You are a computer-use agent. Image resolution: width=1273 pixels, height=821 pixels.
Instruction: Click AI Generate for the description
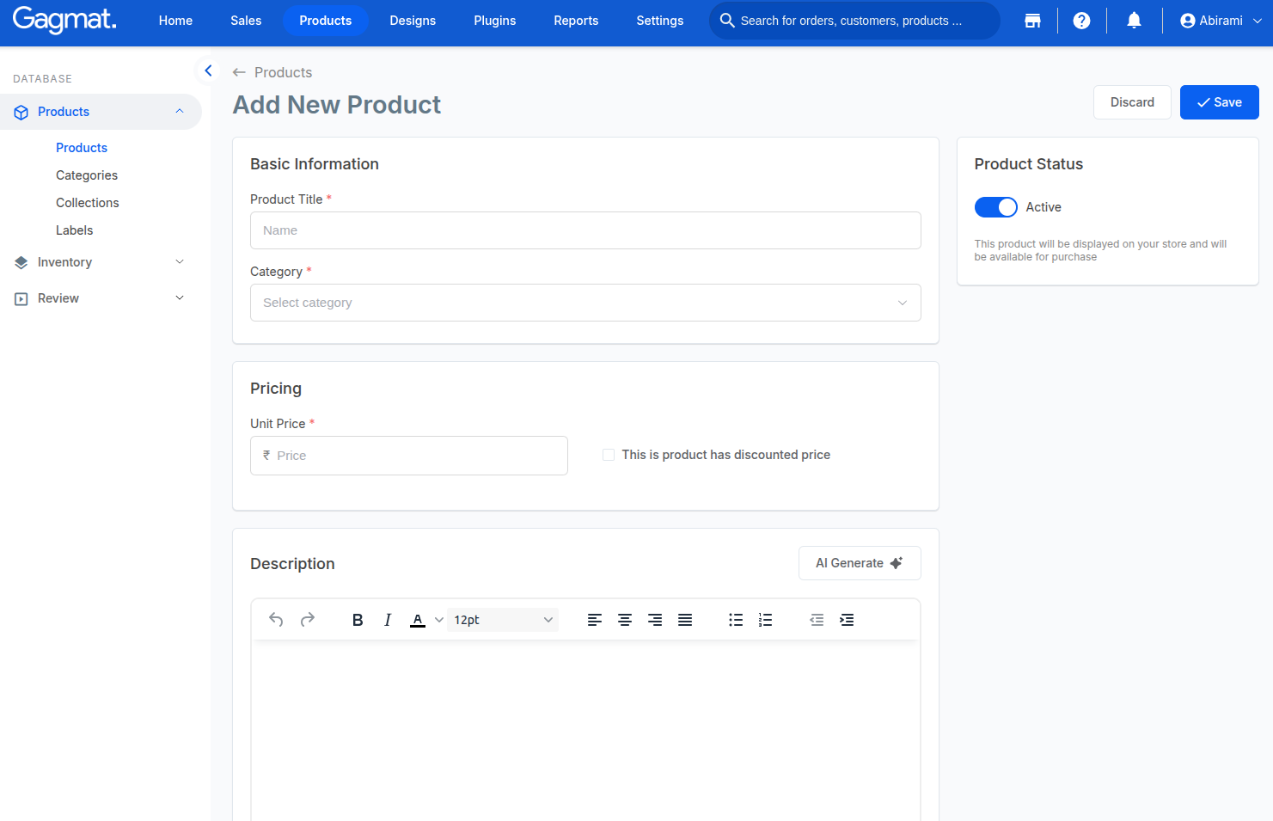pos(860,563)
